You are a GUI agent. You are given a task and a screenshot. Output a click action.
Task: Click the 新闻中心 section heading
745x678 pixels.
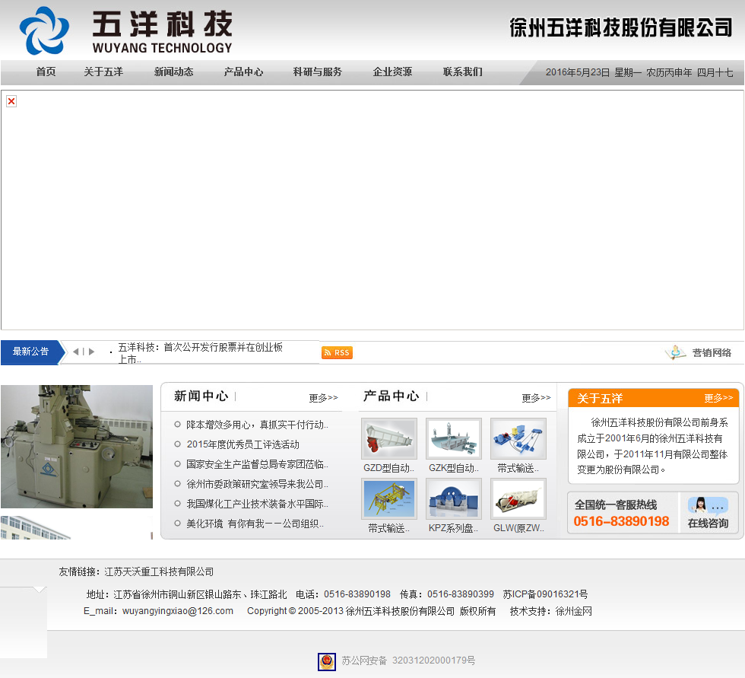[x=201, y=396]
